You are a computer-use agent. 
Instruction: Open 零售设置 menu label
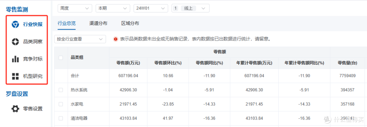coord(33,109)
